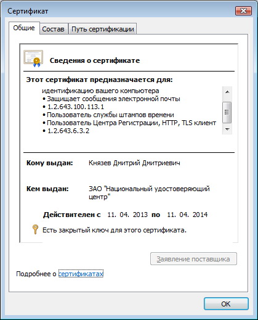Open the Путь сертификации tab
The image size is (258, 320).
(103, 29)
